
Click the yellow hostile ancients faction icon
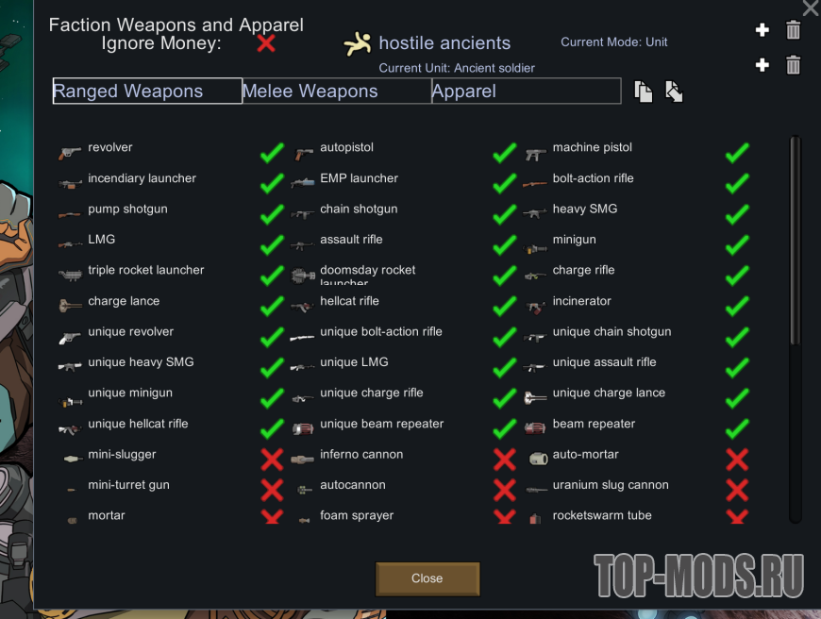(357, 43)
